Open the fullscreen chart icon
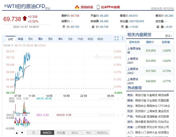 click(x=117, y=38)
